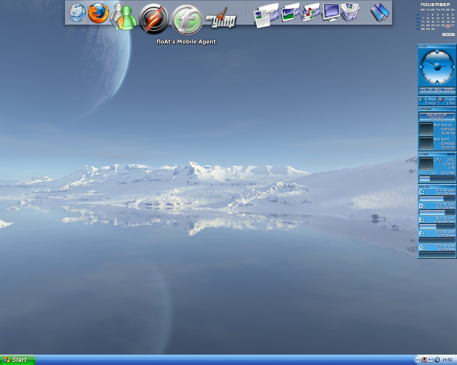Open floAt's Mobile Agent dock icon

tap(187, 20)
